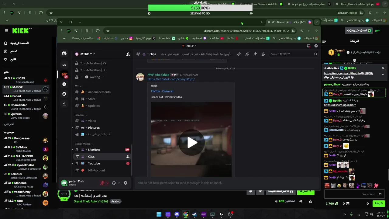Open Streamlabs bookmark
Viewport: 389px width, 219px height.
(x=167, y=38)
